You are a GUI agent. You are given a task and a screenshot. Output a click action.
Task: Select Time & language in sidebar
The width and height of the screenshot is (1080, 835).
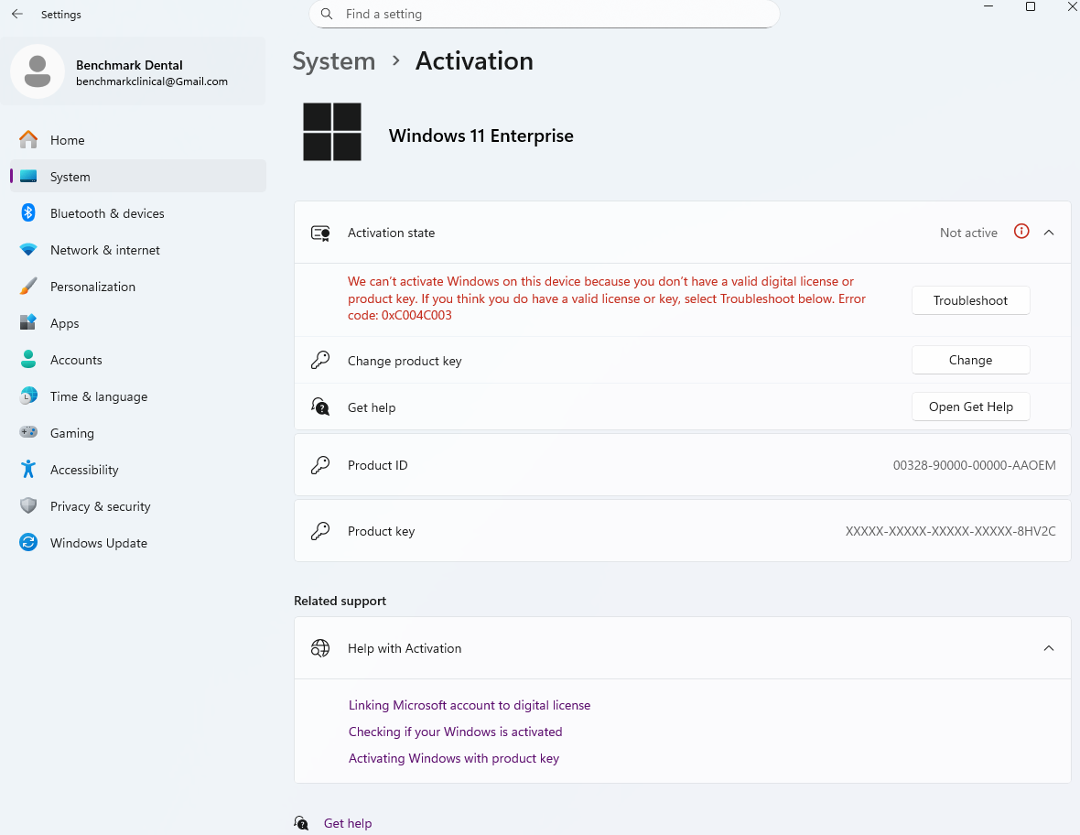click(x=98, y=396)
